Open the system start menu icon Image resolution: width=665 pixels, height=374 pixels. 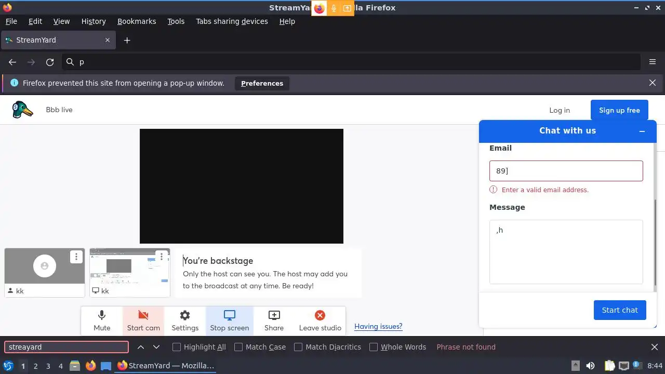pyautogui.click(x=8, y=366)
